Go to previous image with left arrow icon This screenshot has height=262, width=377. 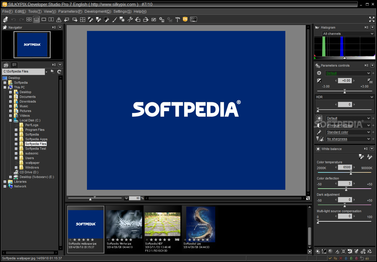coord(67,19)
